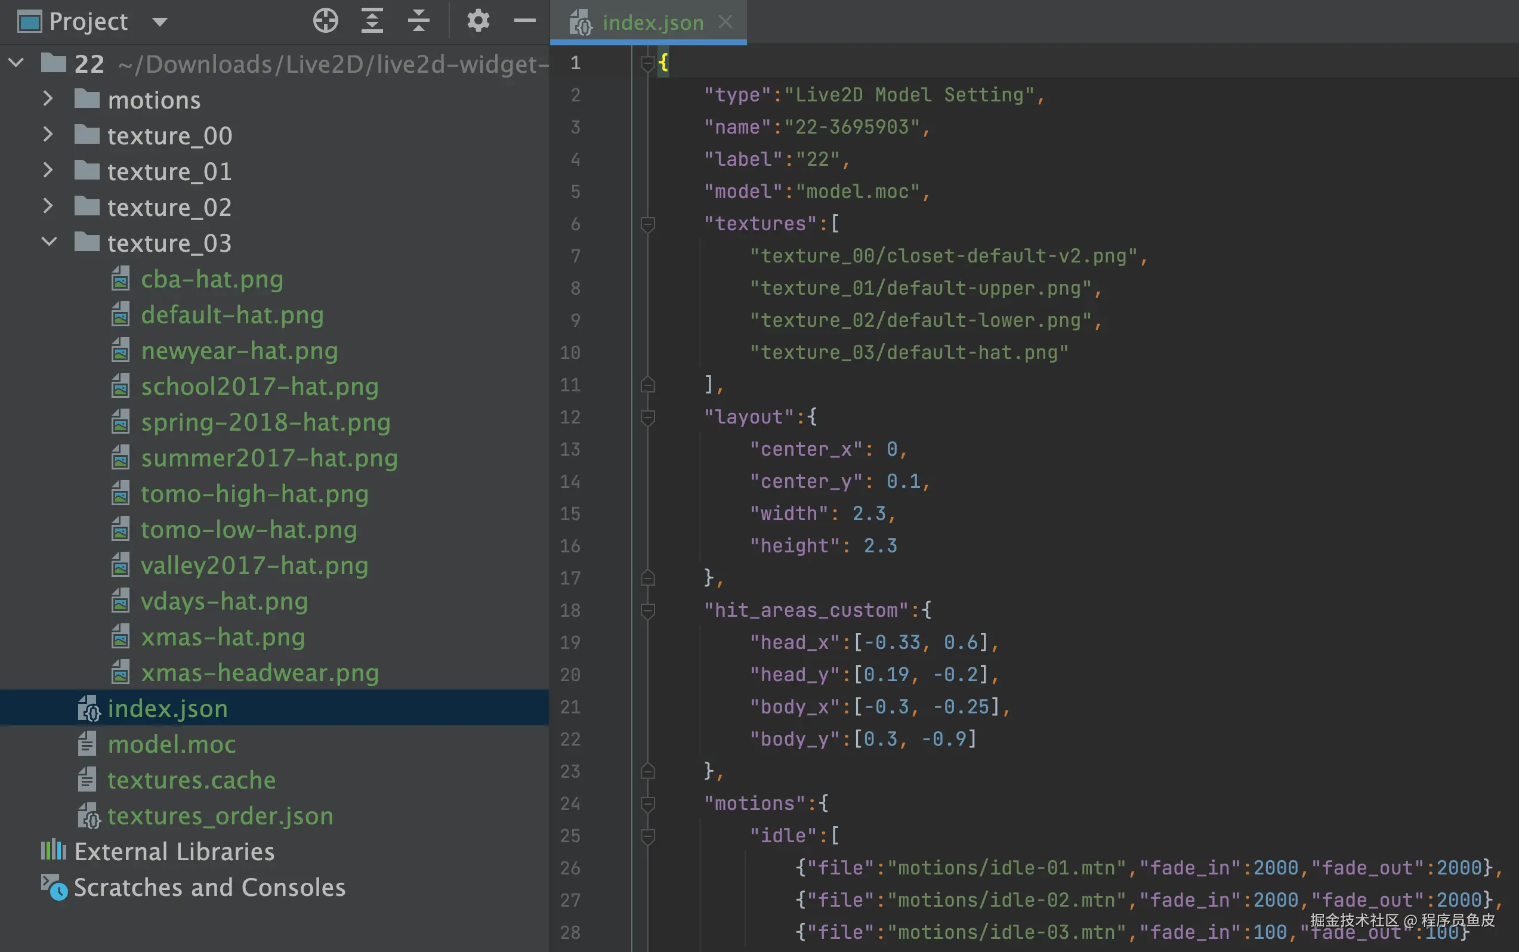Click the Collapse All icon in Project toolbar
Image resolution: width=1519 pixels, height=952 pixels.
click(419, 21)
